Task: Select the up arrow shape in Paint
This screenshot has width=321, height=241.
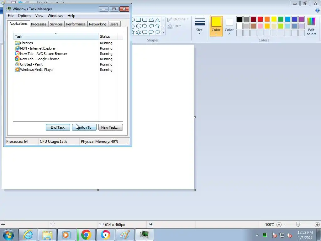Action: [x=157, y=26]
